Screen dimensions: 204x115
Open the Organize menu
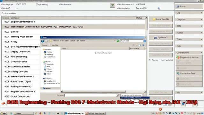46,45
